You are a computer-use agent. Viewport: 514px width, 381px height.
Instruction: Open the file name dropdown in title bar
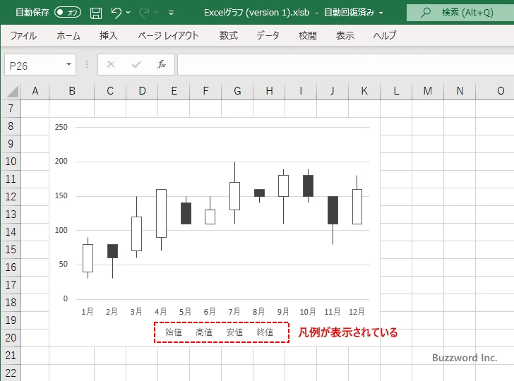point(381,13)
